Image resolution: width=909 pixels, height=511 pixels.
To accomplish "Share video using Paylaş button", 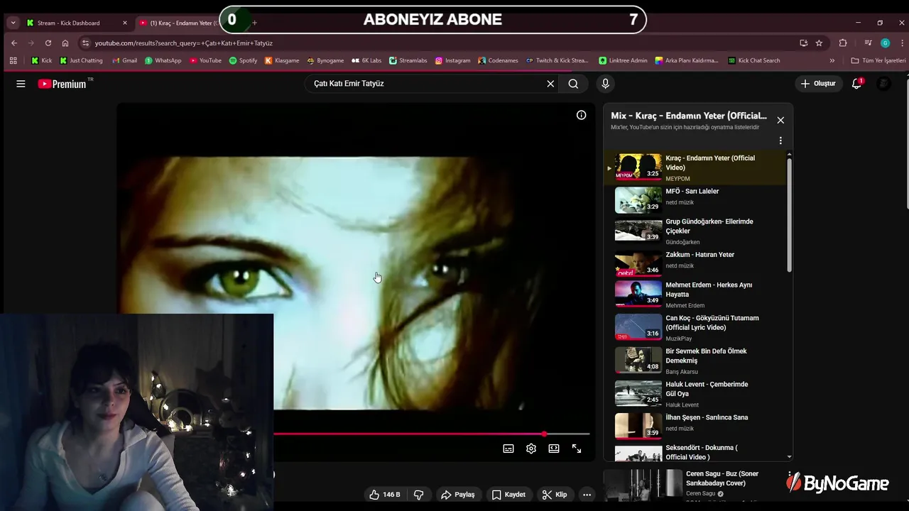I will pyautogui.click(x=457, y=495).
